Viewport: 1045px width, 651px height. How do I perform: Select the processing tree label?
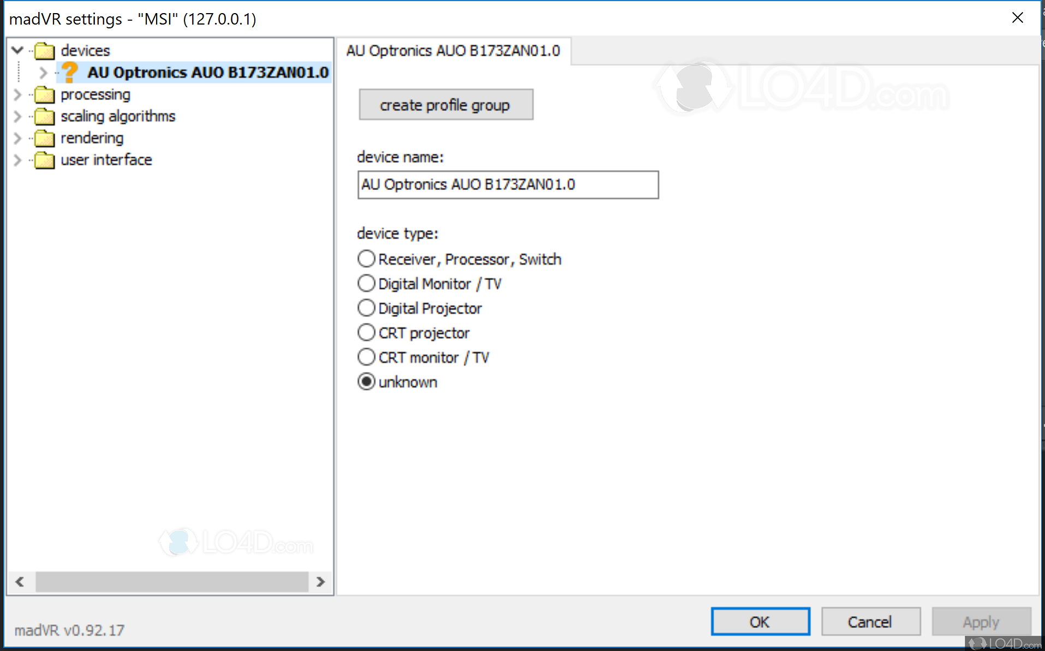click(95, 94)
